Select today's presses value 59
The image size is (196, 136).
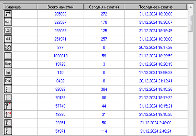tap(104, 56)
